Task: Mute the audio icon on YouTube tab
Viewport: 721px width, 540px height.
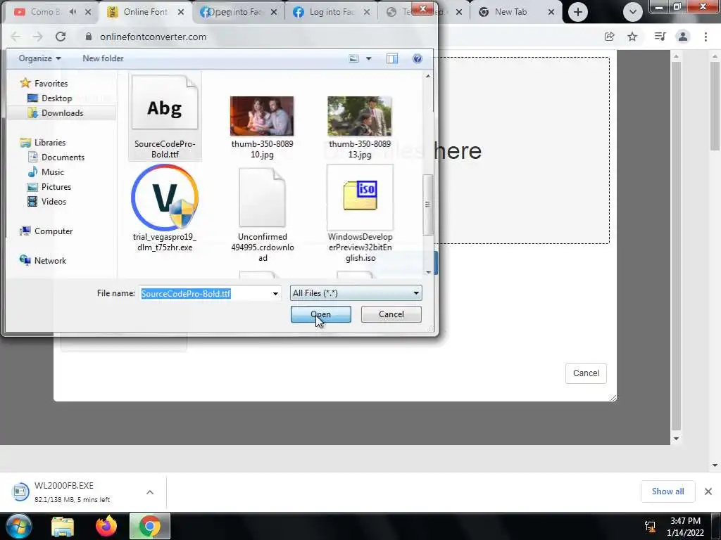Action: 73,12
